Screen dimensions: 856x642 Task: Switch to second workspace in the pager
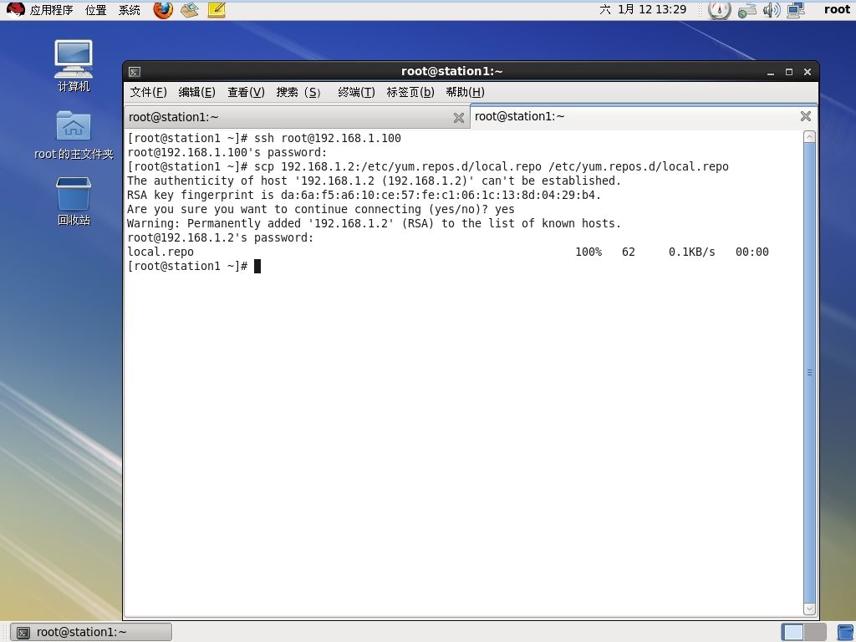[x=816, y=632]
